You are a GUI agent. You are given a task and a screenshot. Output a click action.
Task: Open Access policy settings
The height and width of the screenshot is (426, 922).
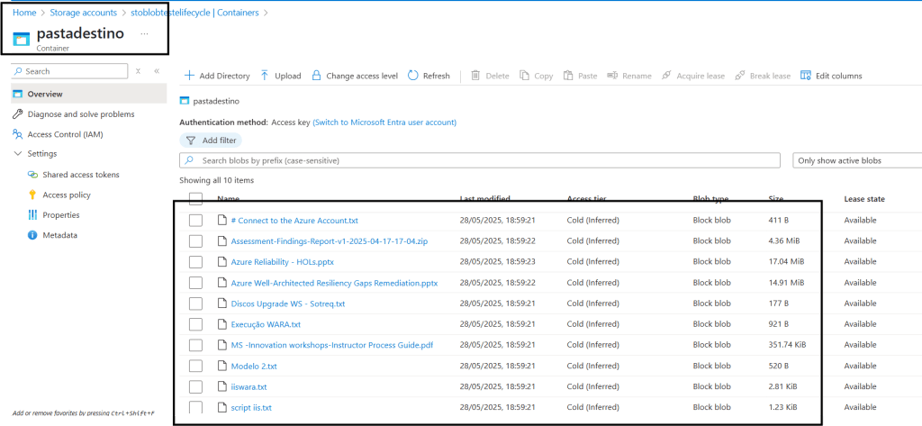pos(67,195)
